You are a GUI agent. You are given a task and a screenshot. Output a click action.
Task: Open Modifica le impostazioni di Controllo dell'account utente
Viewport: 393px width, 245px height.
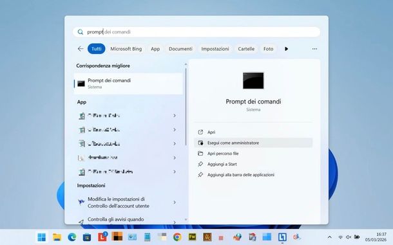(x=128, y=203)
